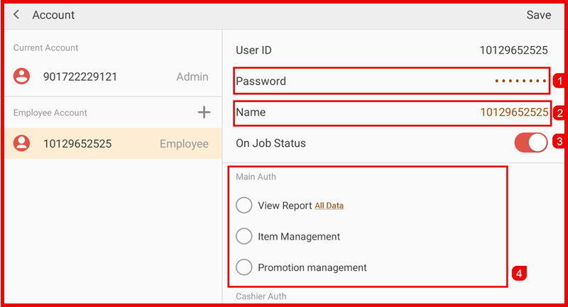Viewport: 568px width, 307px height.
Task: Click the back arrow icon
Action: pos(16,15)
